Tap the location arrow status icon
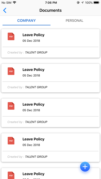This screenshot has width=101, height=179. tap(82, 3)
